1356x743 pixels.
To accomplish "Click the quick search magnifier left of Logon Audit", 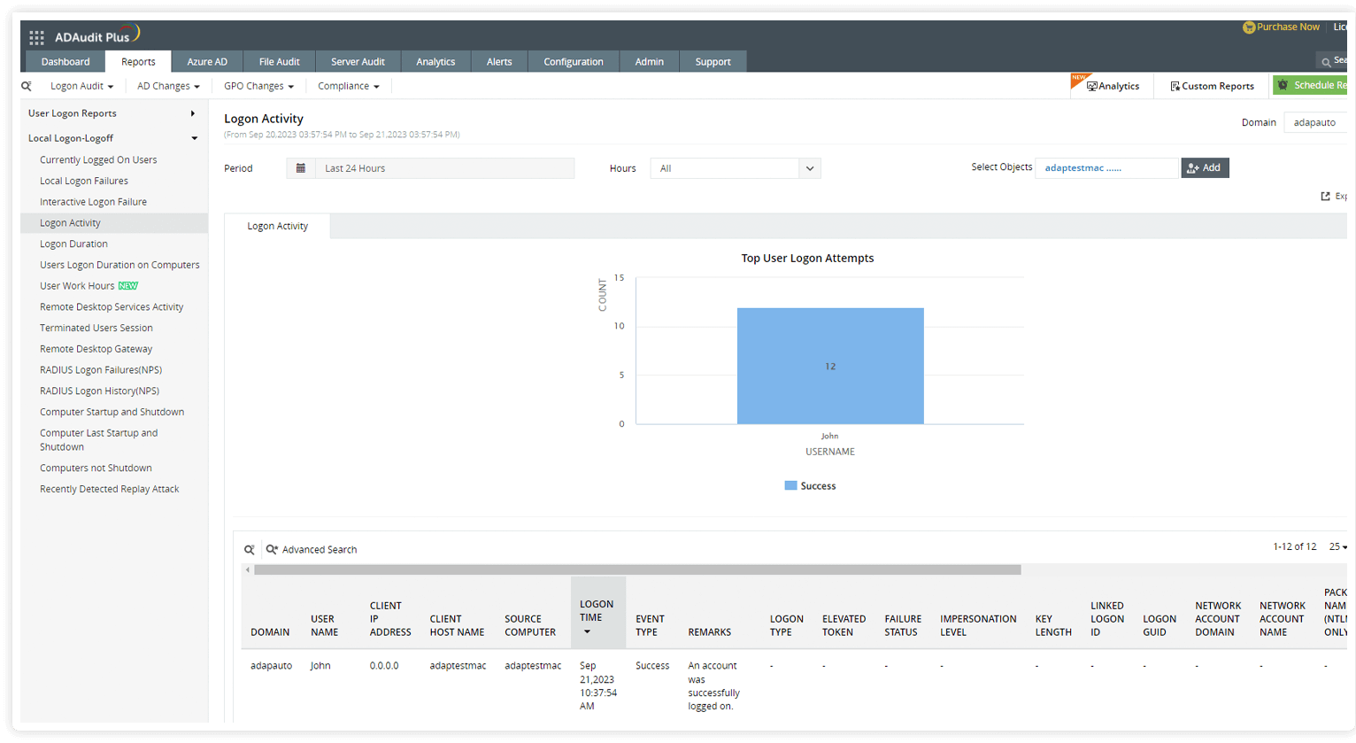I will [26, 86].
